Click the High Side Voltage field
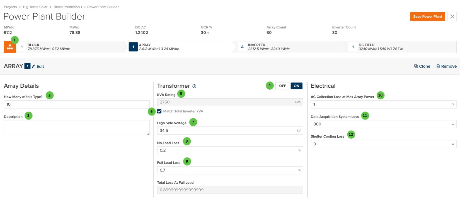The height and width of the screenshot is (199, 460). (x=230, y=131)
